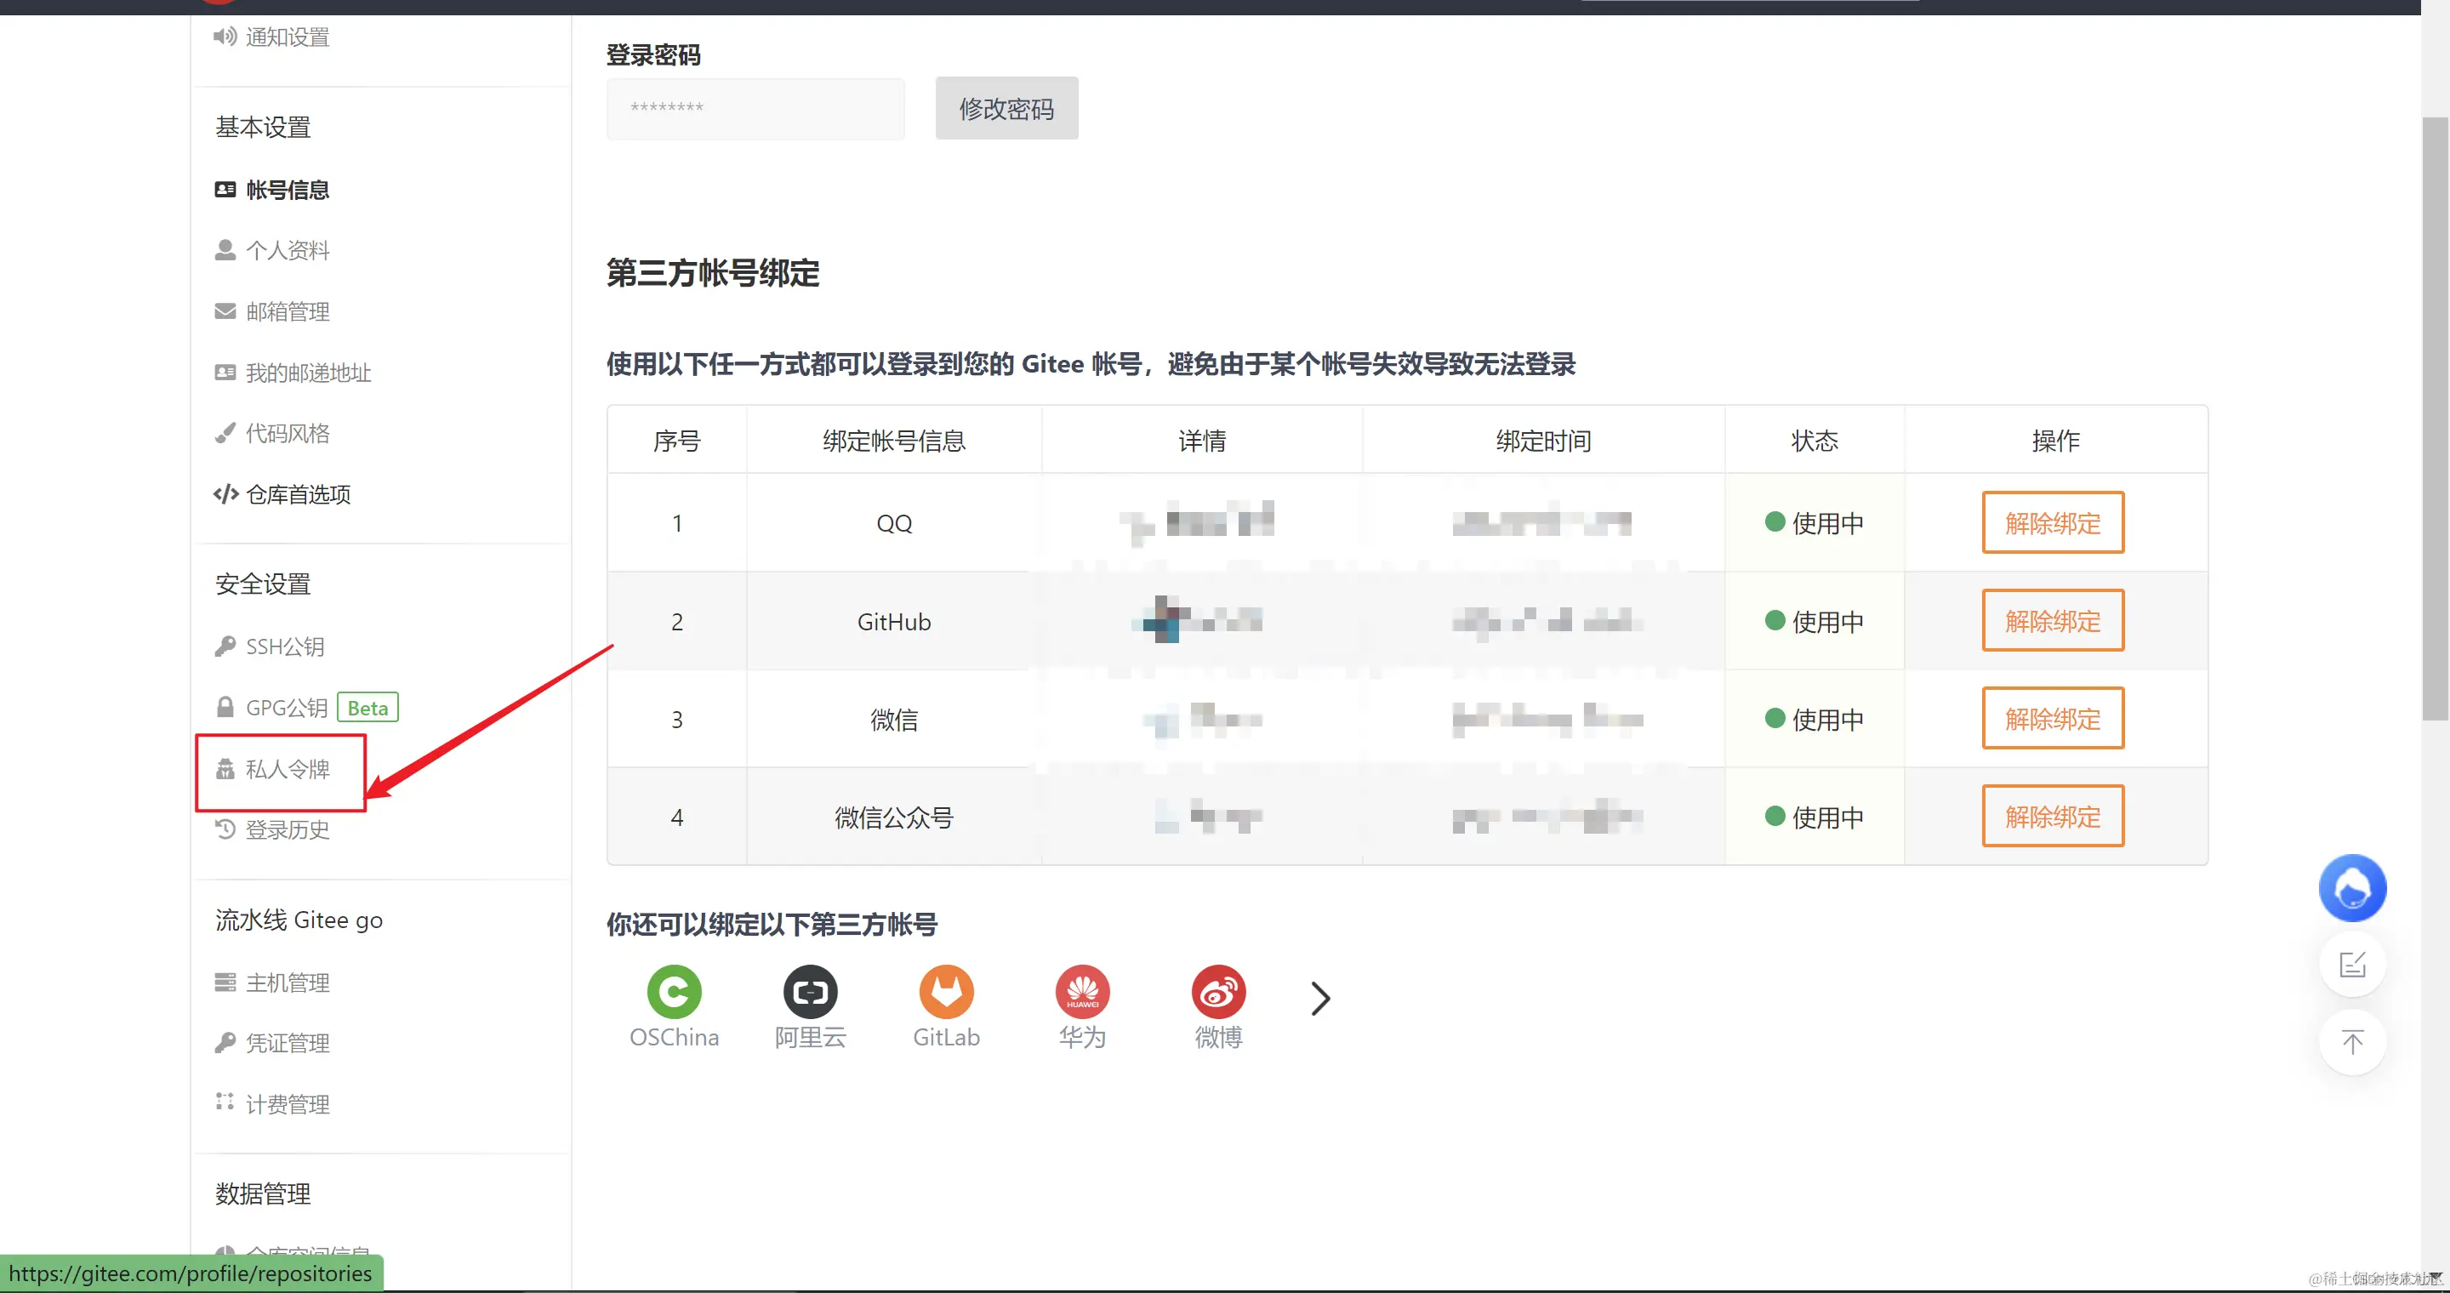
Task: Bind an OSChina account icon
Action: click(675, 992)
